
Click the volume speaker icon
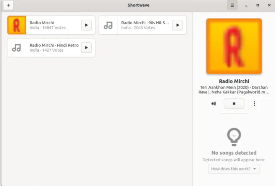(x=214, y=103)
